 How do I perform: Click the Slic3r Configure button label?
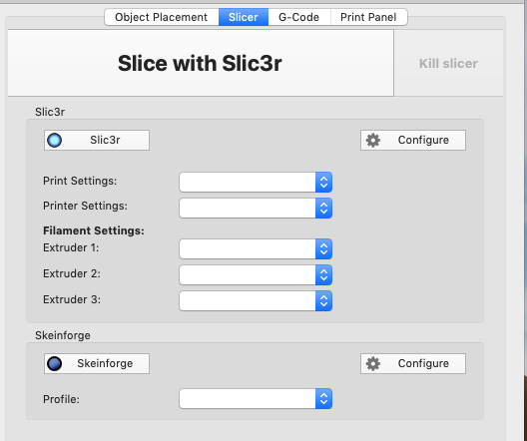(423, 140)
